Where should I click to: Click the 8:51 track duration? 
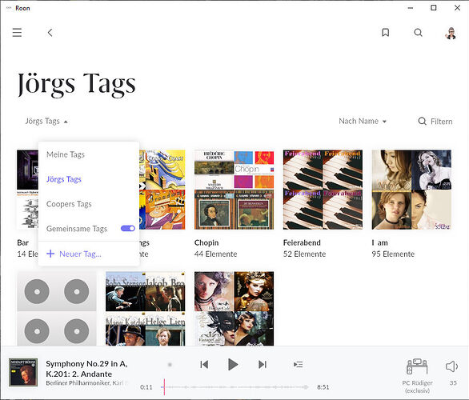(x=323, y=387)
